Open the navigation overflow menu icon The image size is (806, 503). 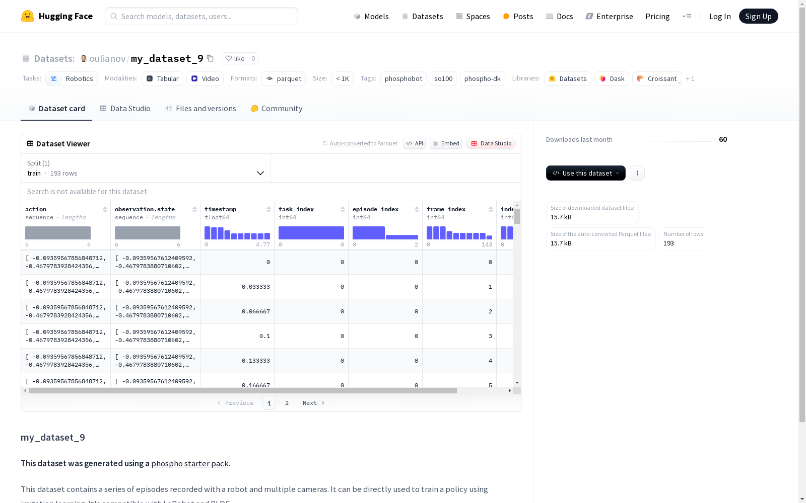click(x=687, y=16)
